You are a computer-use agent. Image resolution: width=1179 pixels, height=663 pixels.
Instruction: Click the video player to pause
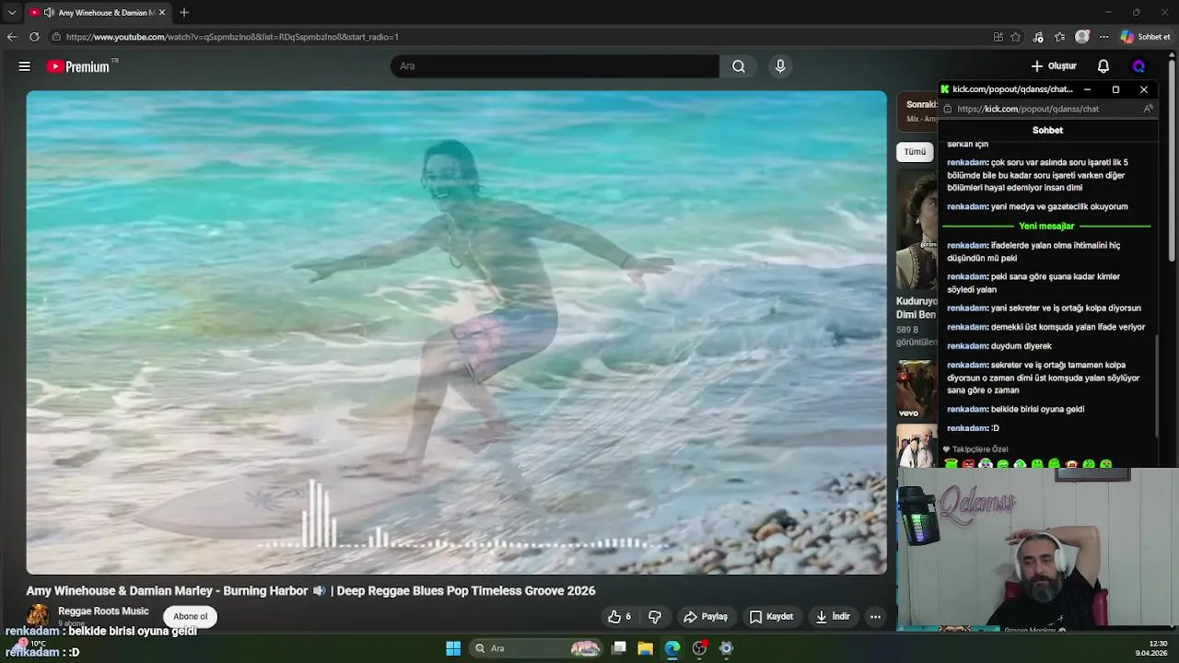coord(456,331)
